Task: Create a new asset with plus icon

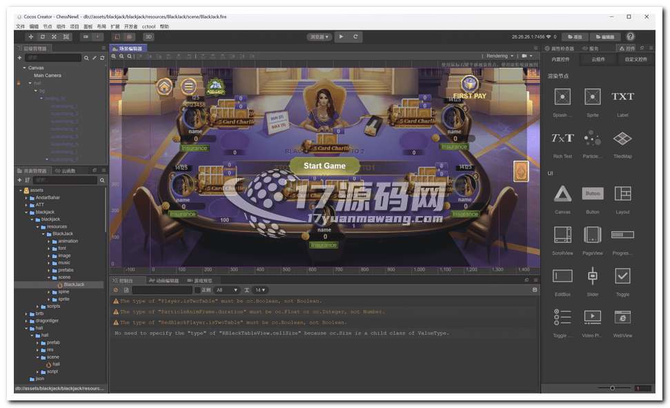Action: [19, 180]
